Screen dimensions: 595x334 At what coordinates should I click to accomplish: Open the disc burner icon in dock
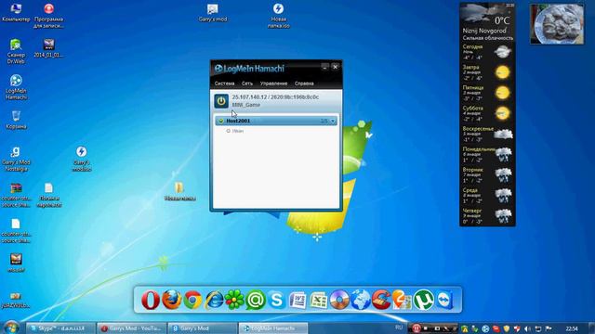339,301
